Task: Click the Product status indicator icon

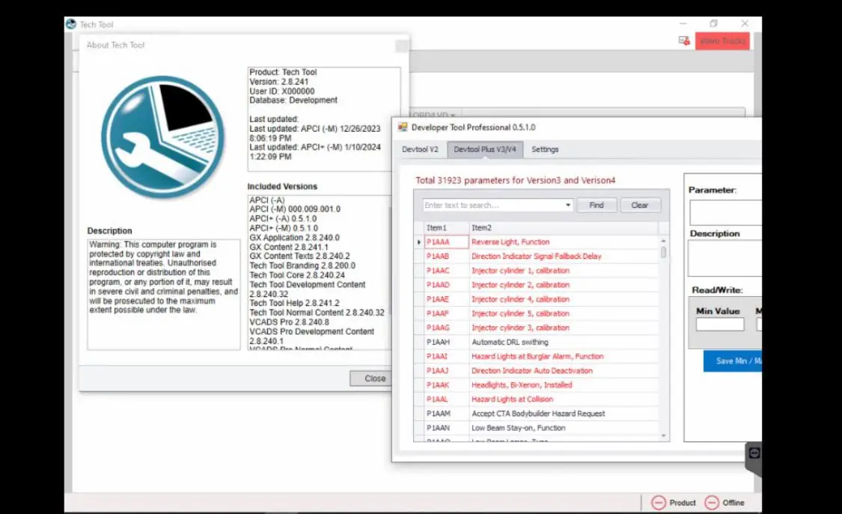Action: [659, 503]
